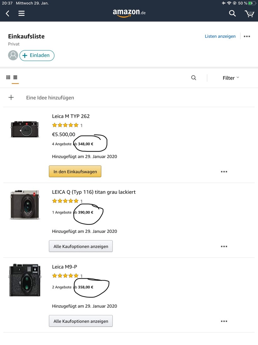Open more options for Leica M9-P
Image resolution: width=258 pixels, height=345 pixels.
(x=224, y=321)
